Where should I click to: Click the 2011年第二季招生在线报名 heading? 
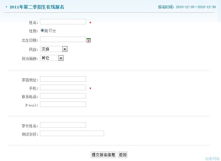(x=37, y=7)
